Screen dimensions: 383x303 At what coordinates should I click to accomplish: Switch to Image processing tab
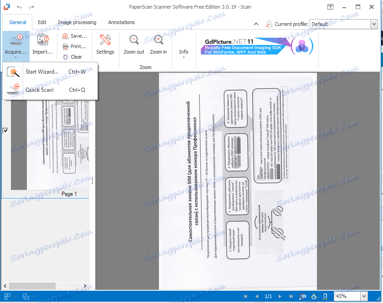coord(77,22)
